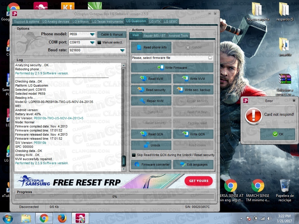The width and height of the screenshot is (299, 224).
Task: Click the power plug tray icon
Action: pyautogui.click(x=255, y=219)
